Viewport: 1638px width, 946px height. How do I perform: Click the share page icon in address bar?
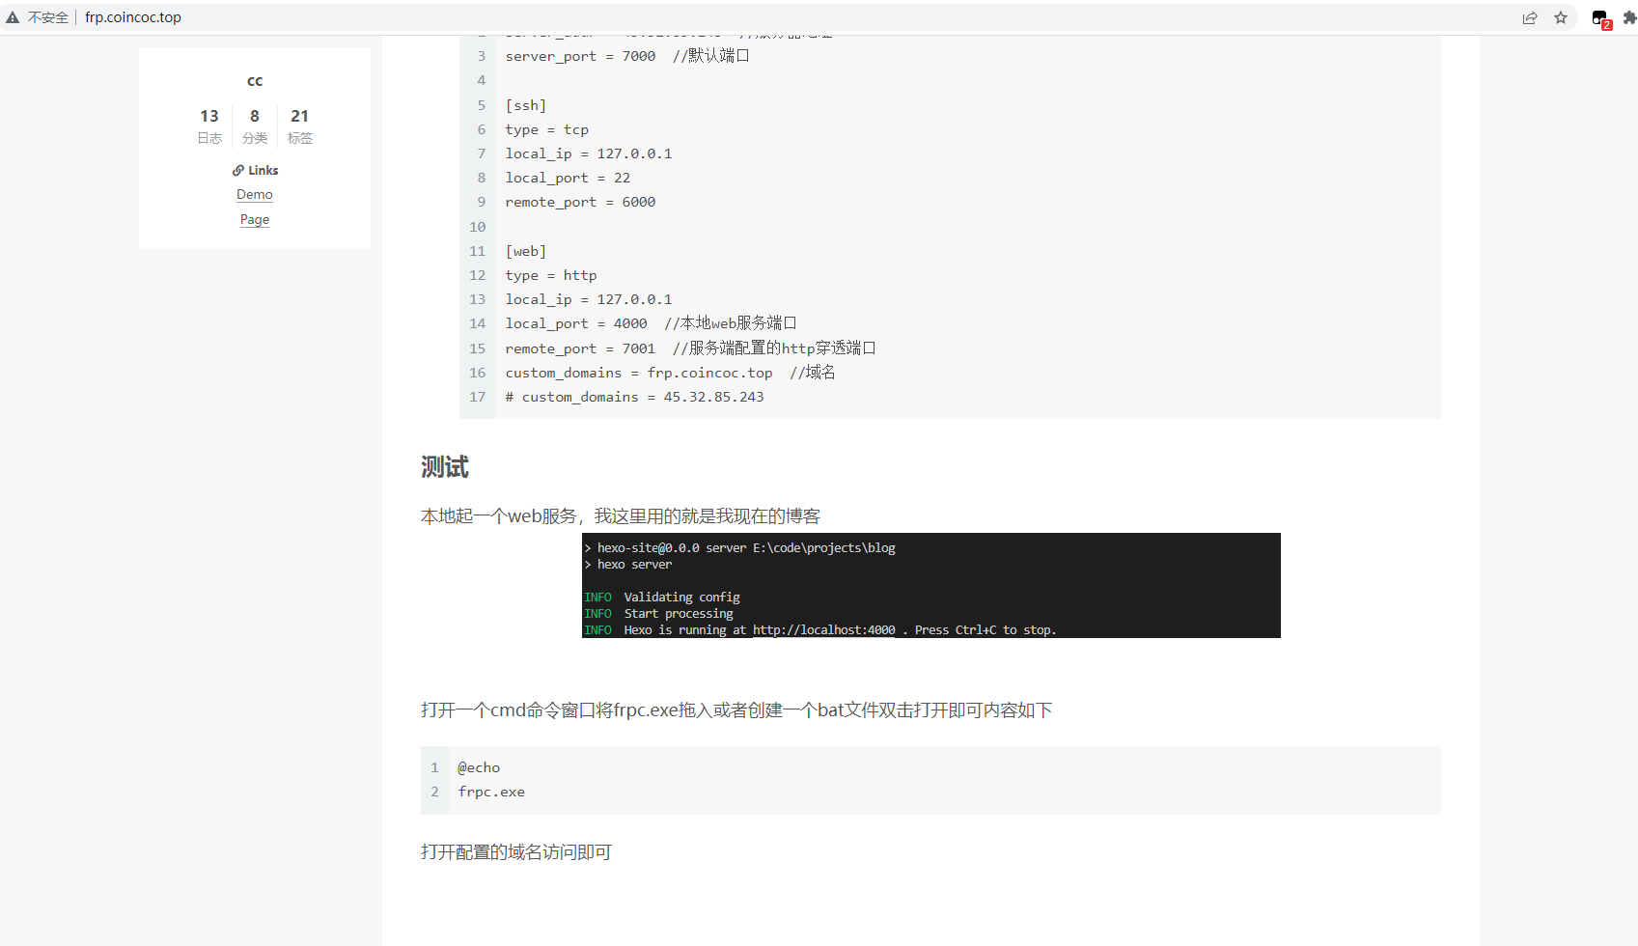[x=1530, y=17]
